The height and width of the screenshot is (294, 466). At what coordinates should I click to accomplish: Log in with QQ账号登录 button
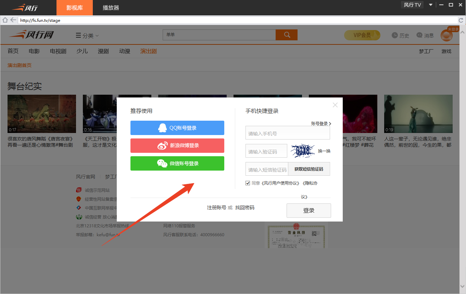click(x=177, y=128)
